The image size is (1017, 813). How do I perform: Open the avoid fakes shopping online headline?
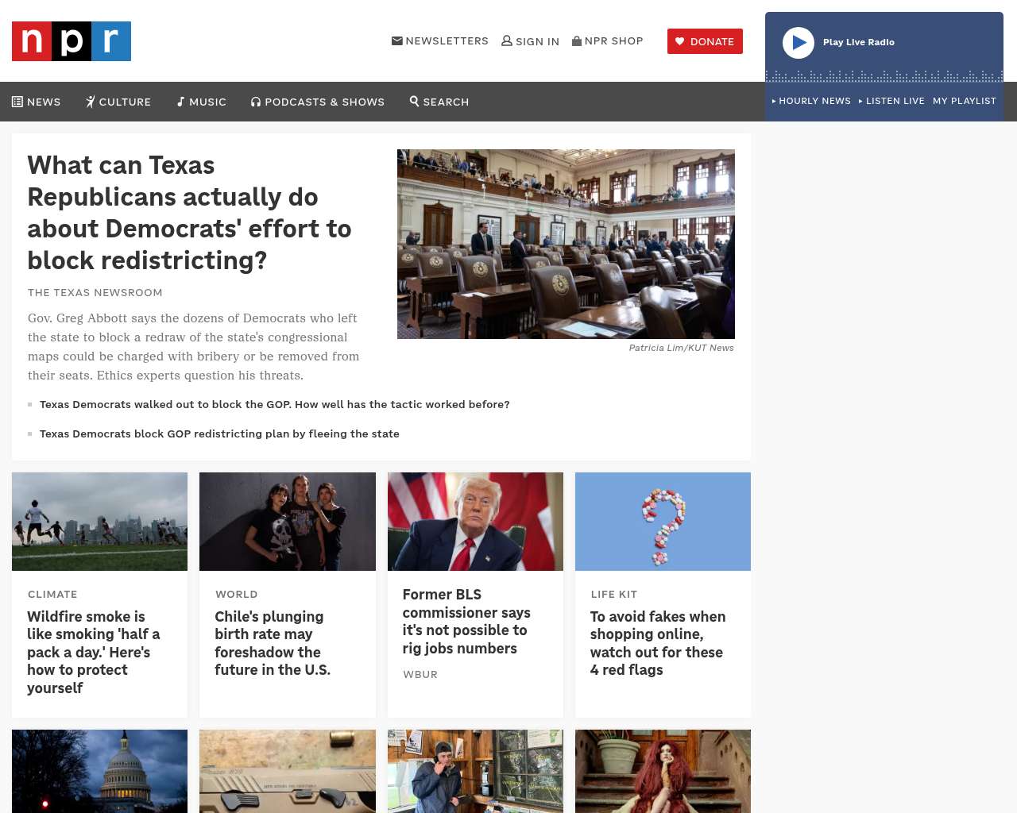[658, 643]
